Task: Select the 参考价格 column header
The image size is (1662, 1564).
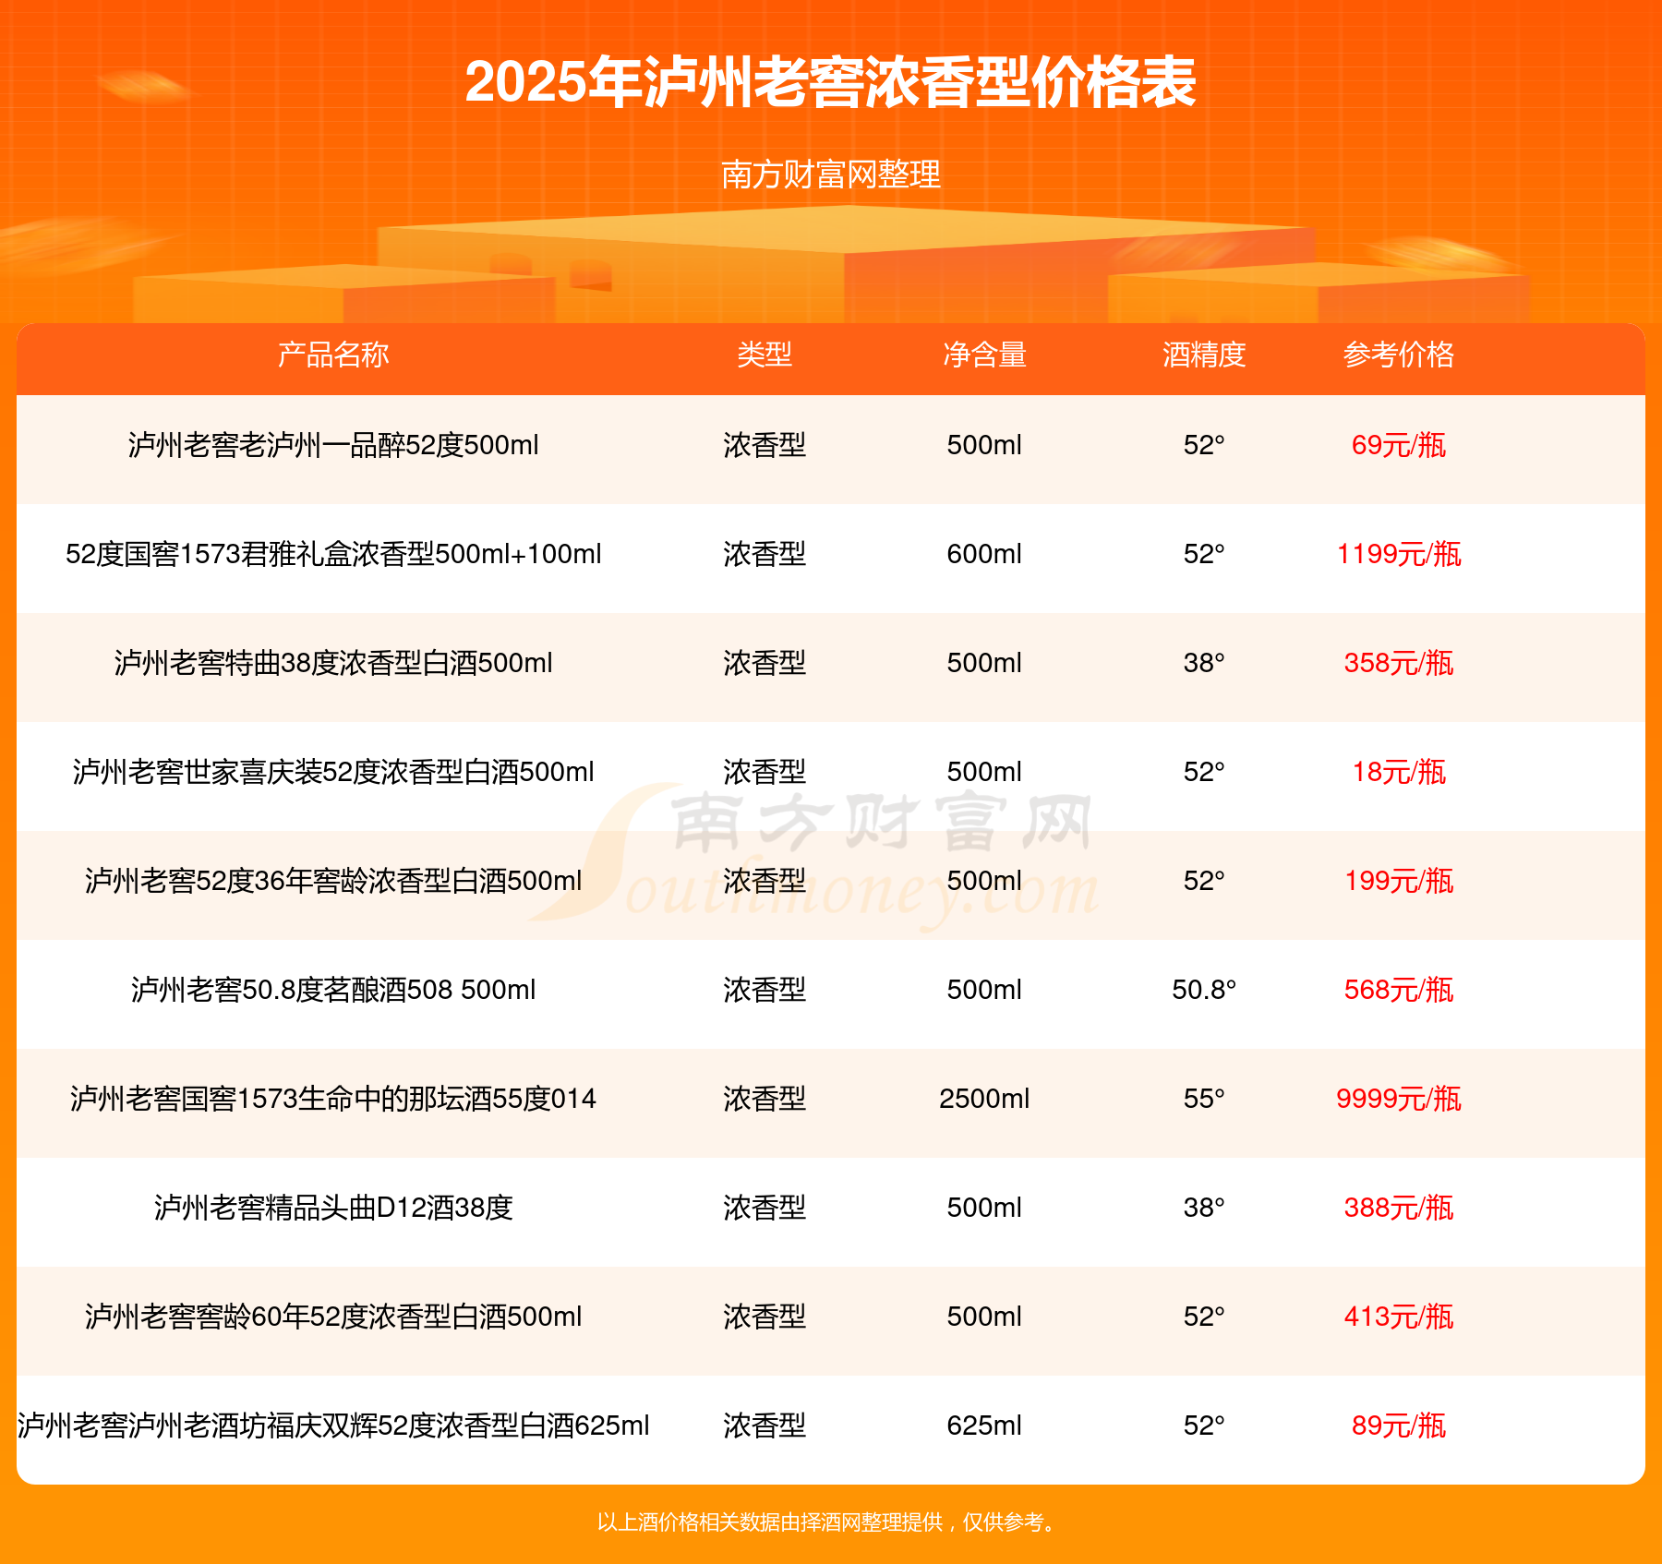Action: (1399, 355)
